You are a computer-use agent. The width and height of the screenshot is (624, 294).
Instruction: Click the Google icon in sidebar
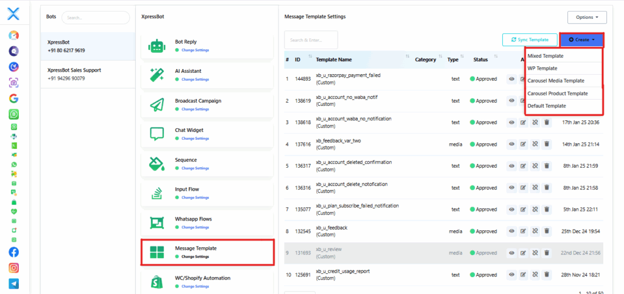tap(13, 98)
